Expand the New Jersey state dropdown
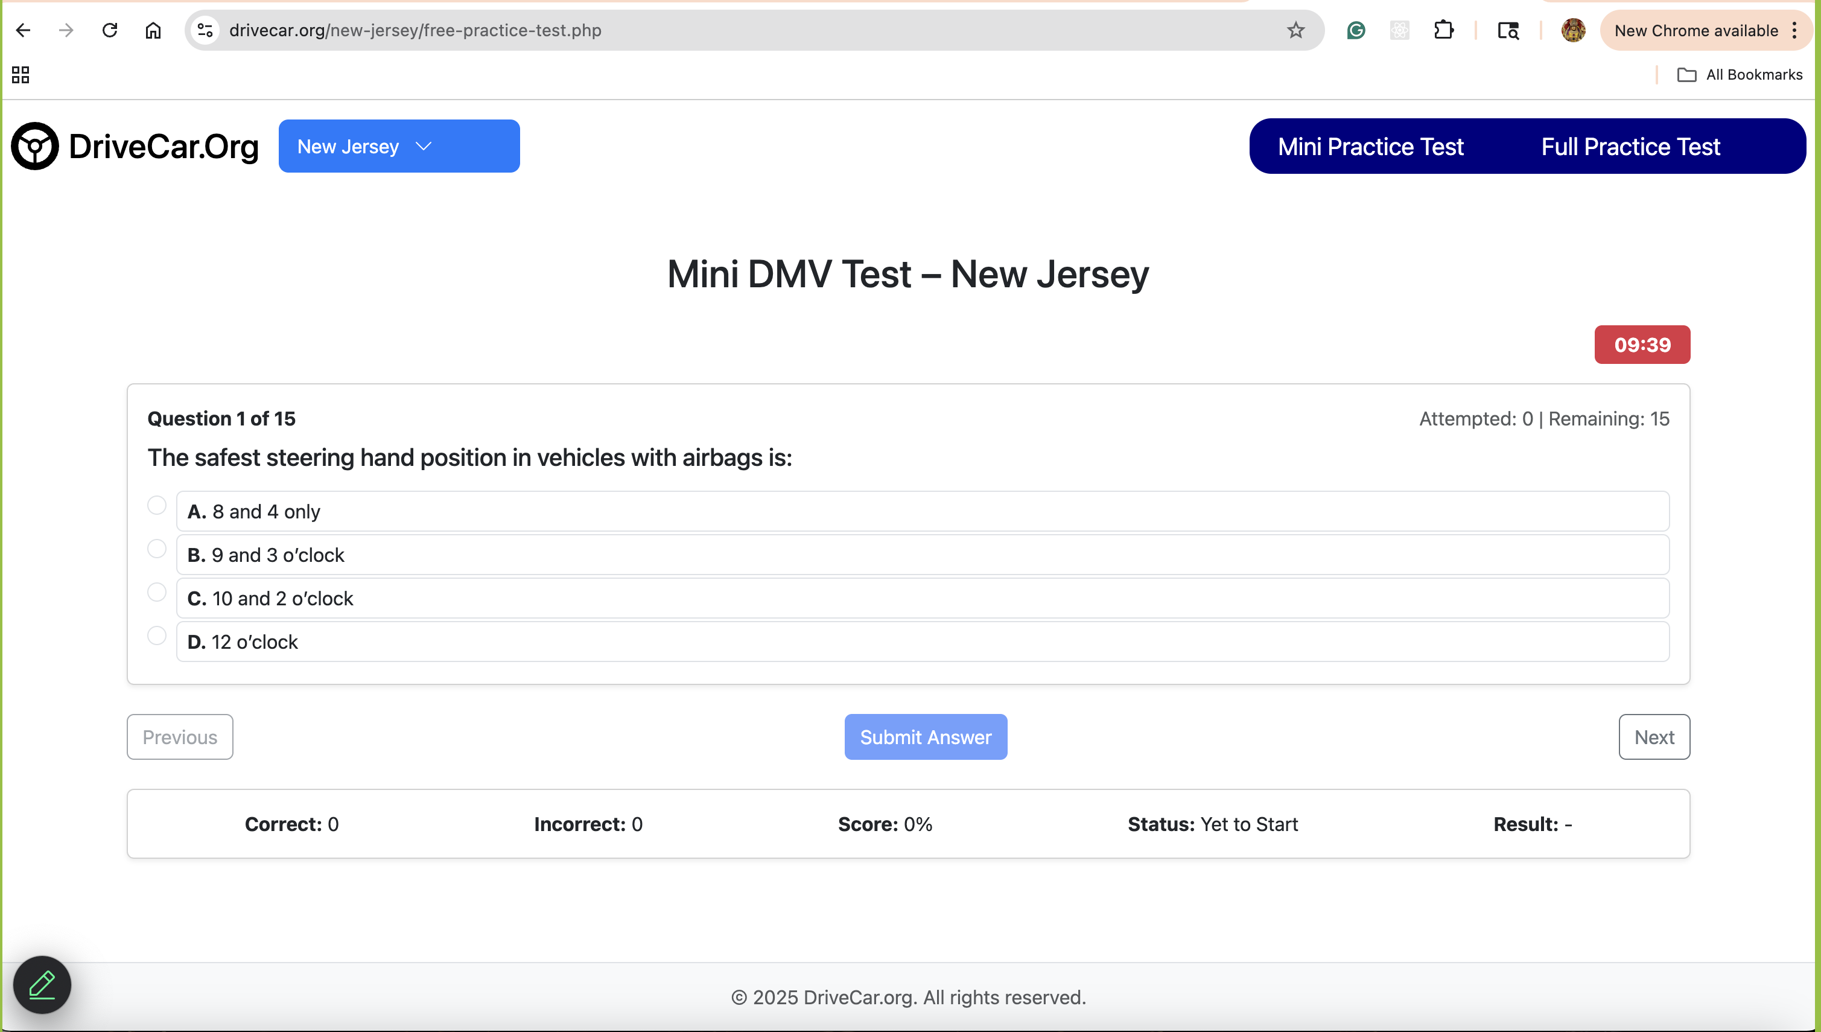The image size is (1821, 1032). 399,146
